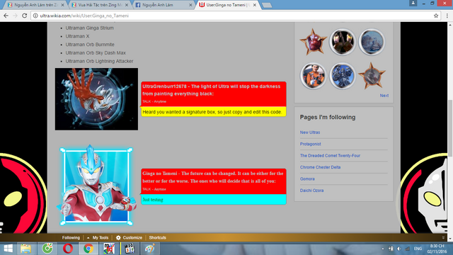
Task: Show hidden system tray icons
Action: (383, 249)
